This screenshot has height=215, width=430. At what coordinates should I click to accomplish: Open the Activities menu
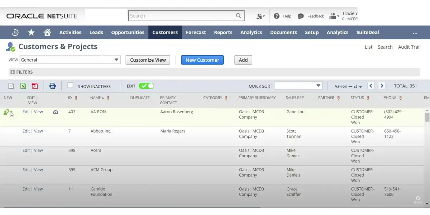point(70,32)
